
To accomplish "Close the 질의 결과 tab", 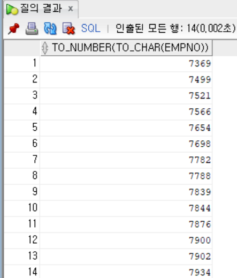I will pos(71,9).
